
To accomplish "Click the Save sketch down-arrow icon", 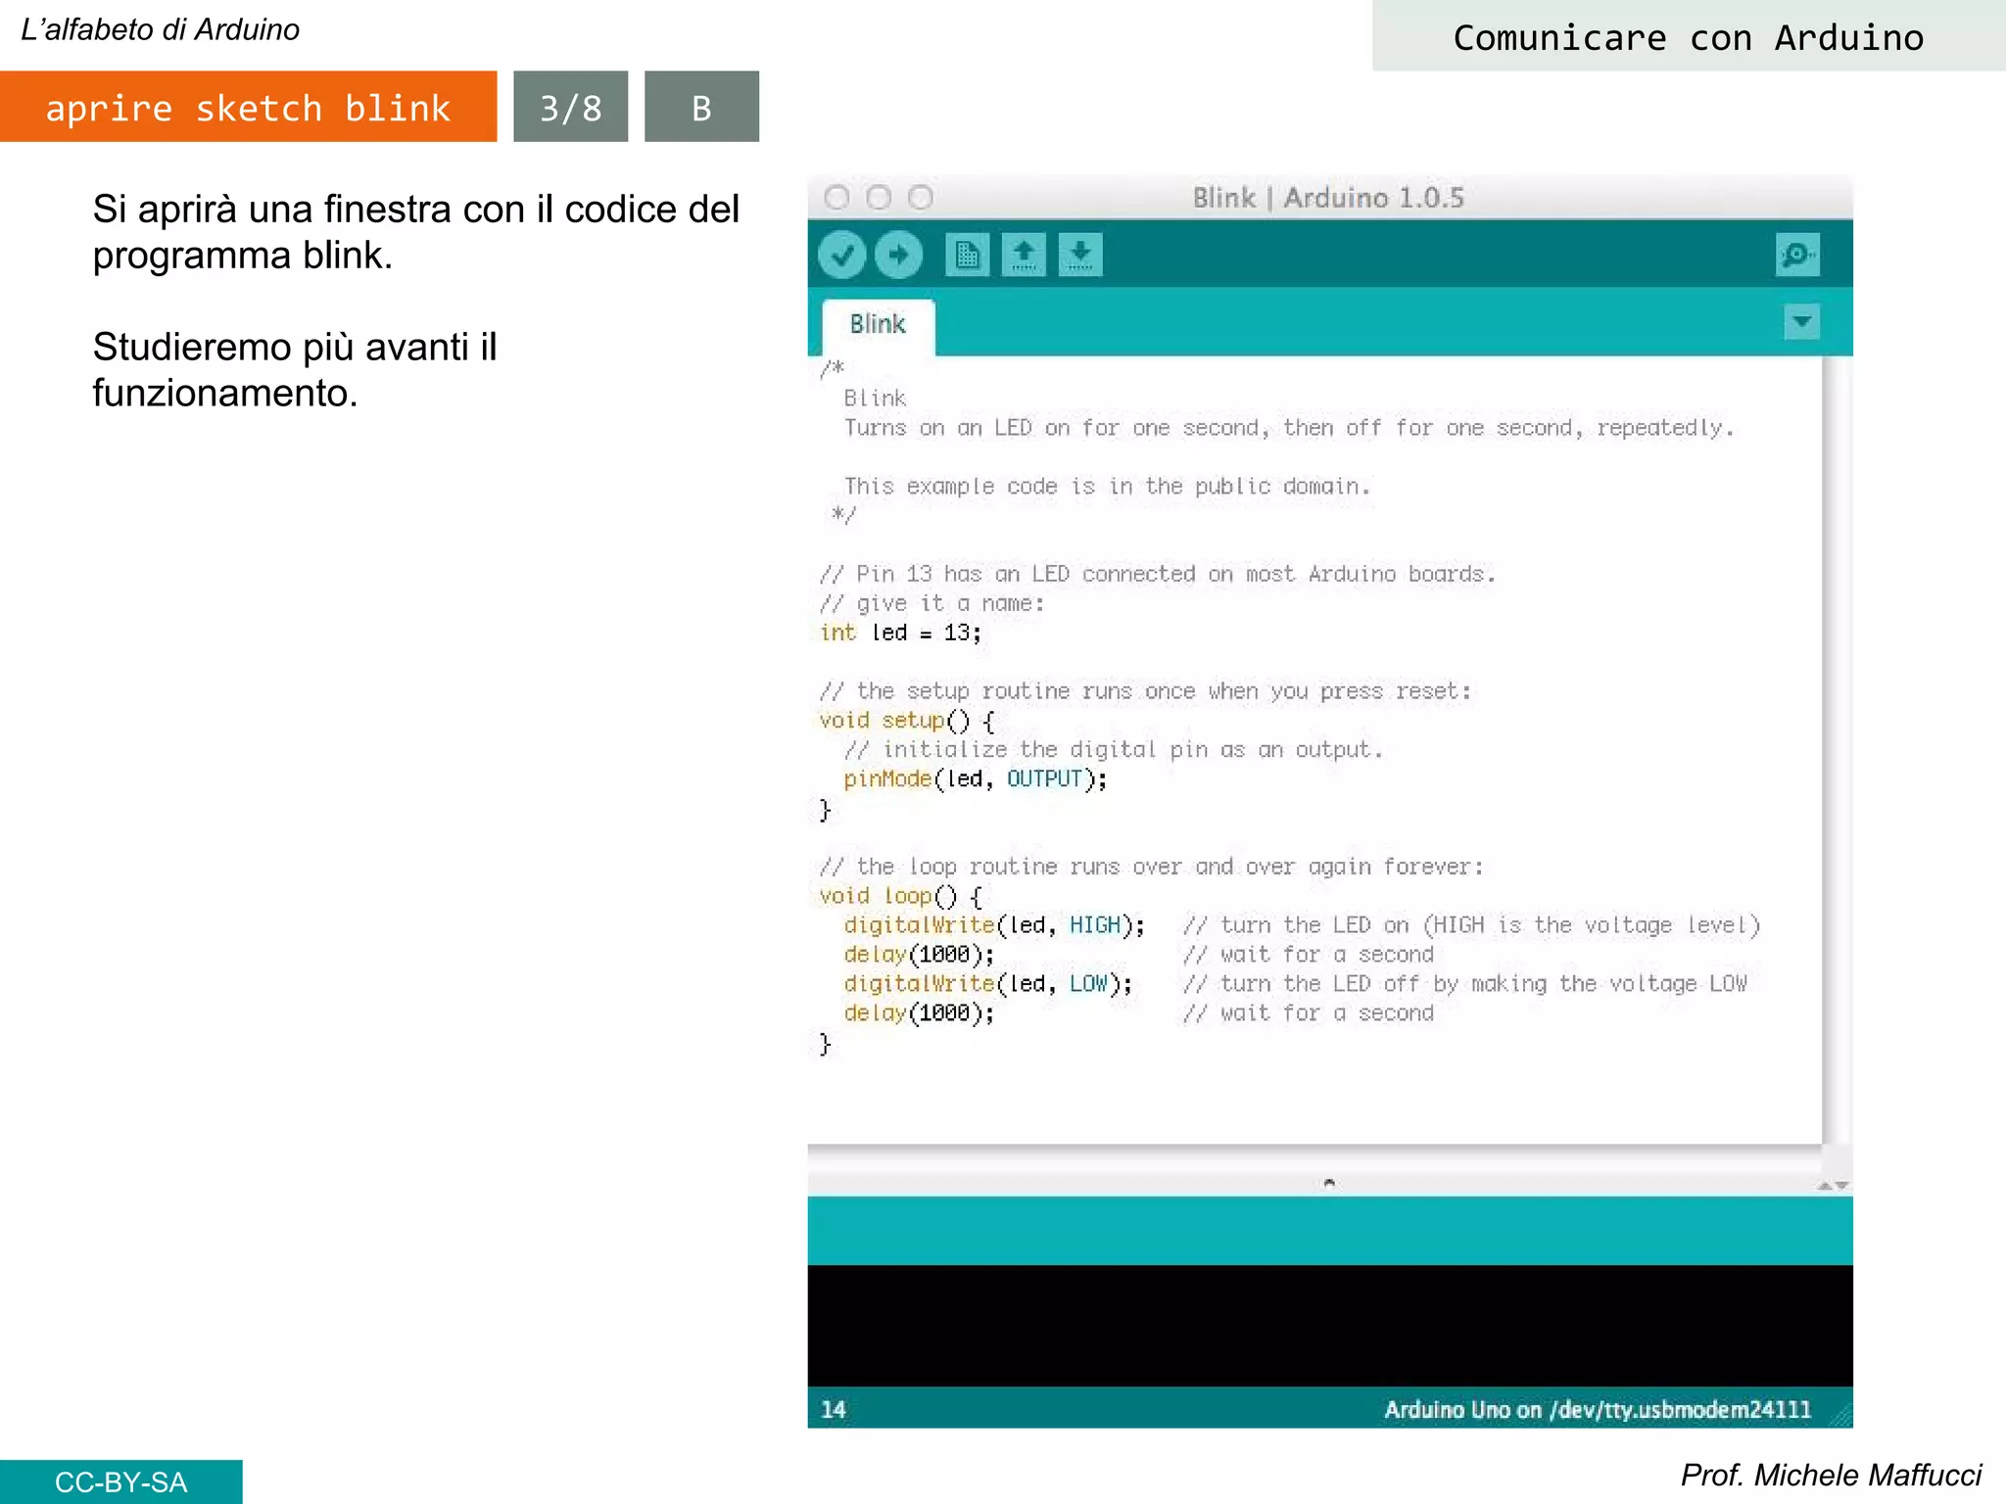I will point(1080,256).
